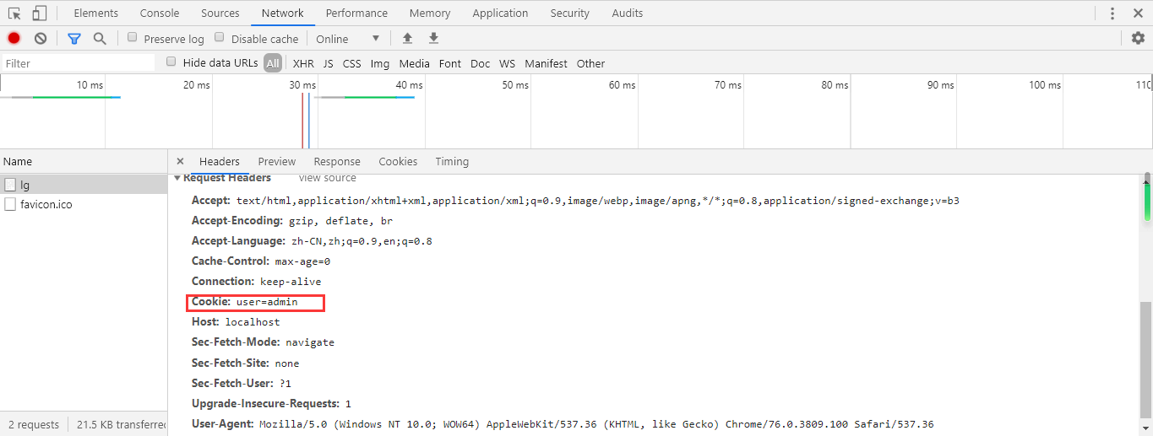Toggle the filter funnel icon
This screenshot has height=436, width=1153.
tap(74, 39)
